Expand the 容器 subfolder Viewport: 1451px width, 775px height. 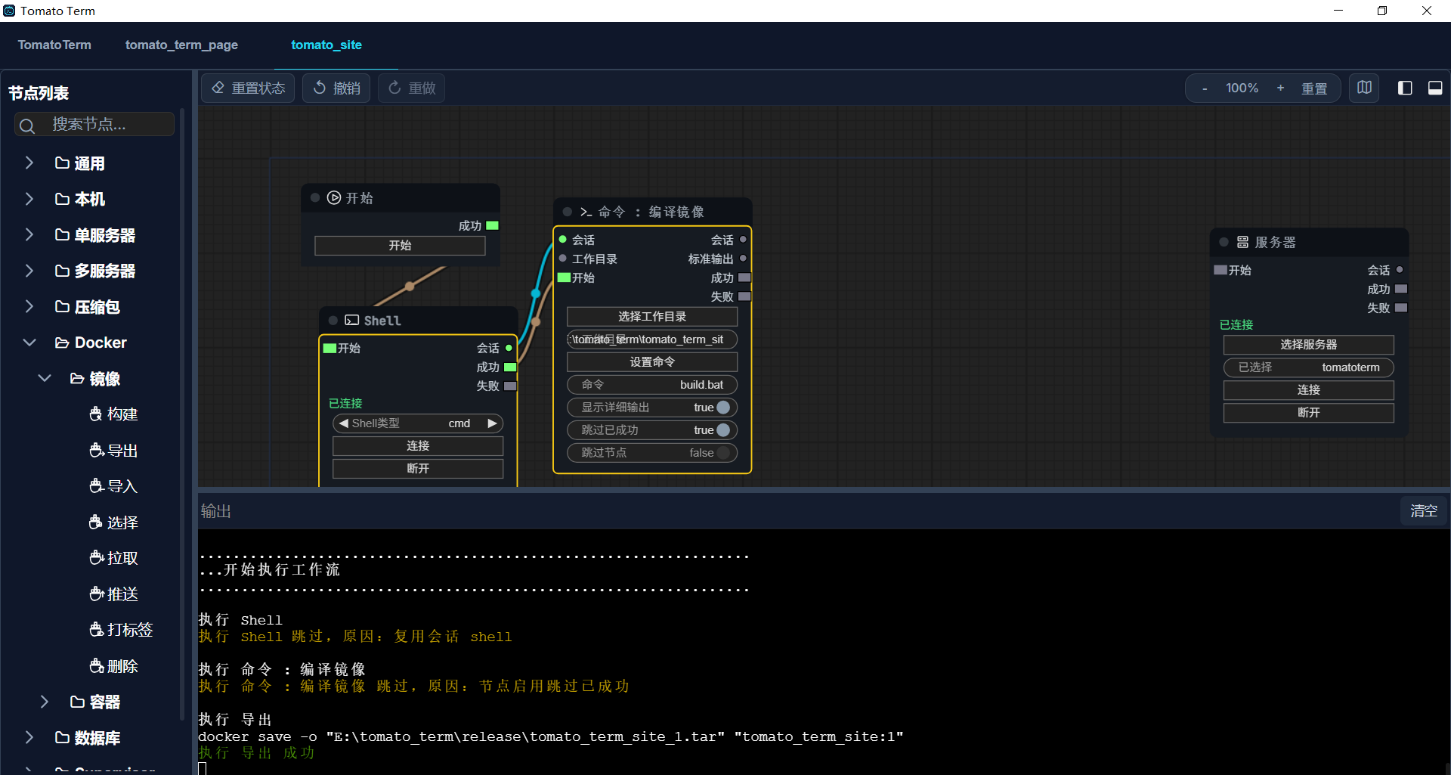(45, 702)
